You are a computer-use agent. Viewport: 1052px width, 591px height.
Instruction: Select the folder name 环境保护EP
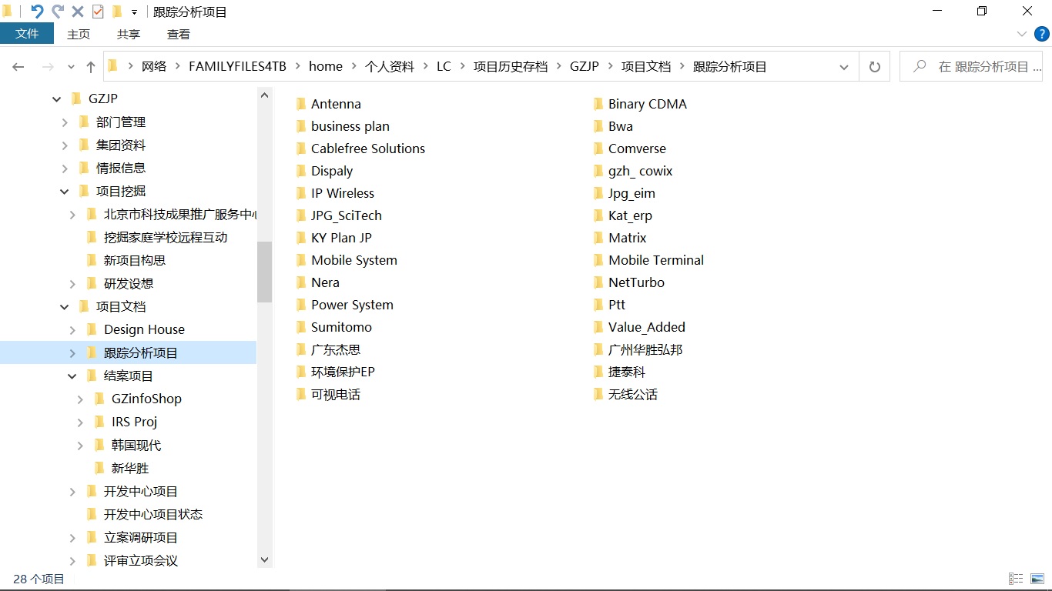tap(343, 372)
